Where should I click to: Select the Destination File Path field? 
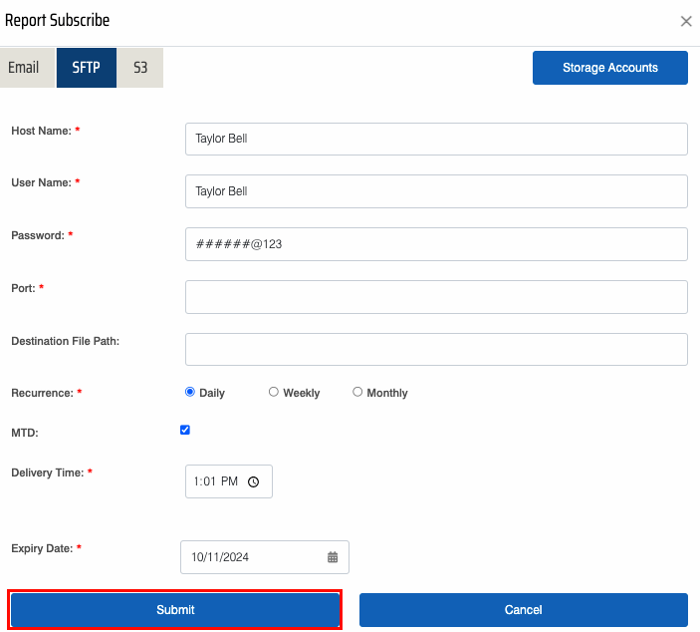(436, 349)
